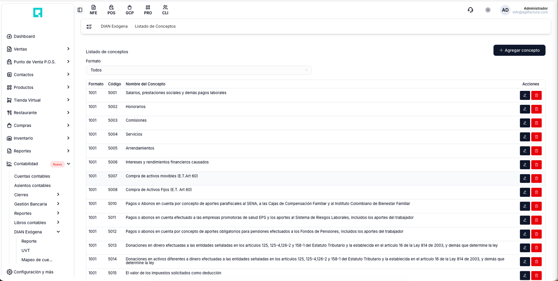Edit concept 5010 aportes parafiscales
Screen dimensions: 558x281
coord(525,206)
